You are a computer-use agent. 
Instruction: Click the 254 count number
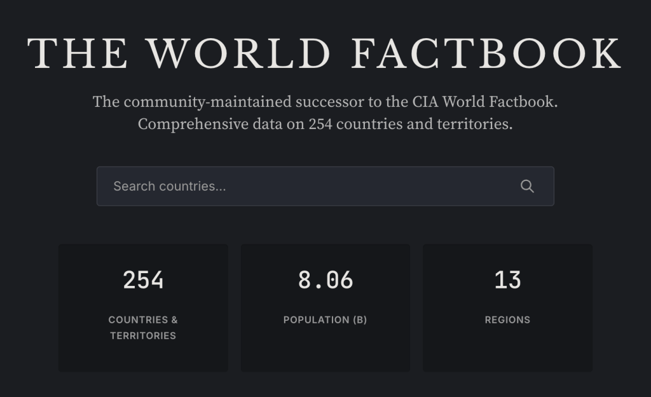143,280
